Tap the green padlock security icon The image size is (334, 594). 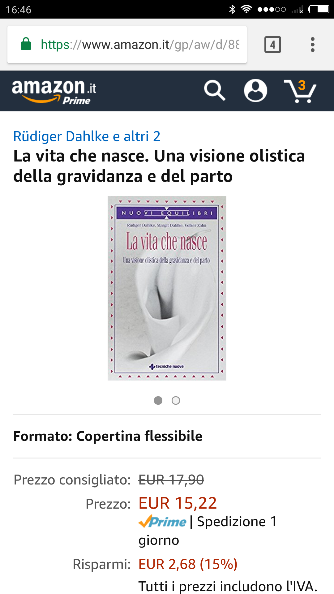tap(26, 44)
